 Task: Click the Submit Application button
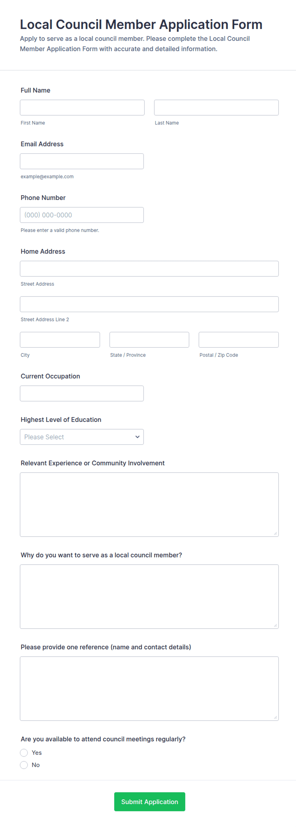point(150,802)
